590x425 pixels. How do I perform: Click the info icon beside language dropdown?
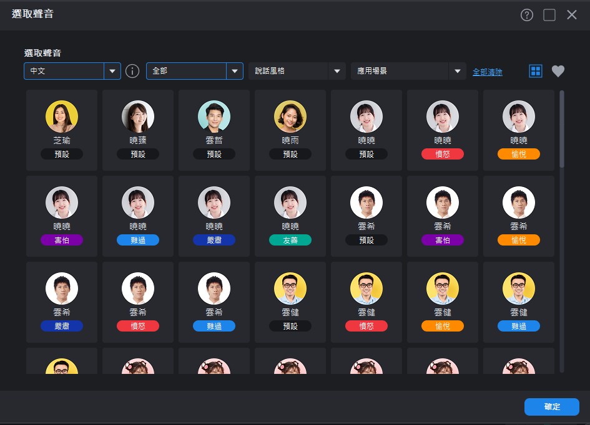(132, 71)
